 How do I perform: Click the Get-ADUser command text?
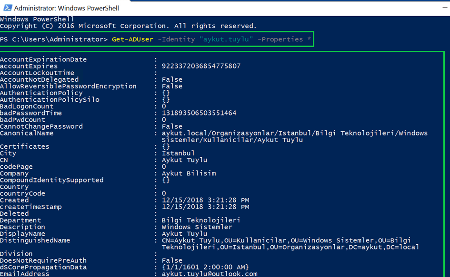(132, 39)
